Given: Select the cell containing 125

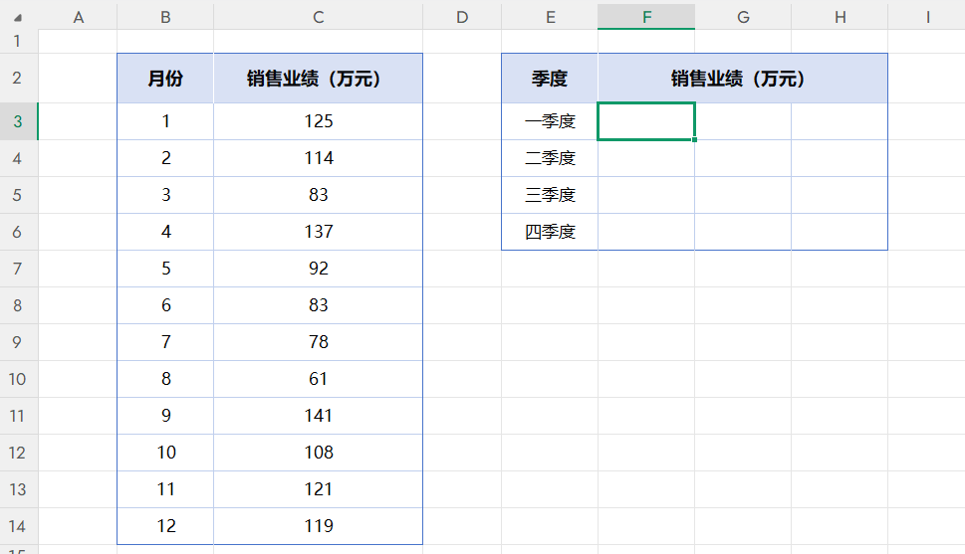Looking at the screenshot, I should pyautogui.click(x=318, y=121).
